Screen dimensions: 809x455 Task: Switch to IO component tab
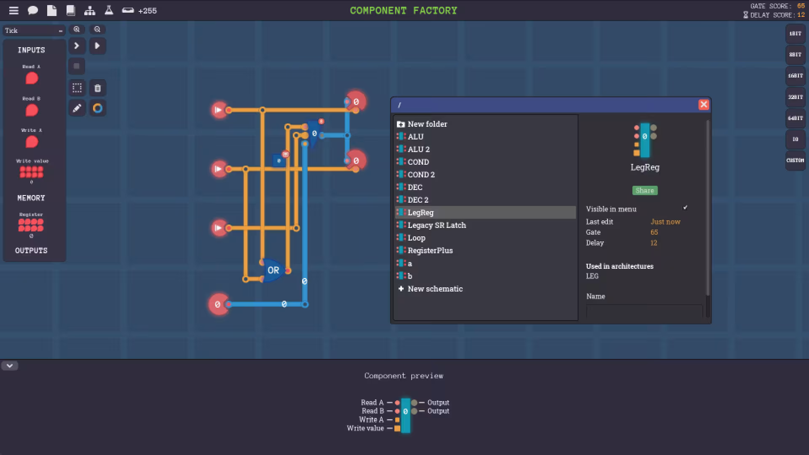[x=795, y=139]
